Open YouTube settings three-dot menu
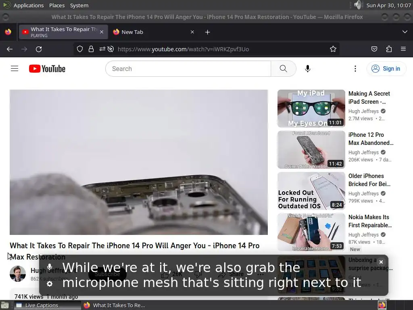 click(355, 69)
